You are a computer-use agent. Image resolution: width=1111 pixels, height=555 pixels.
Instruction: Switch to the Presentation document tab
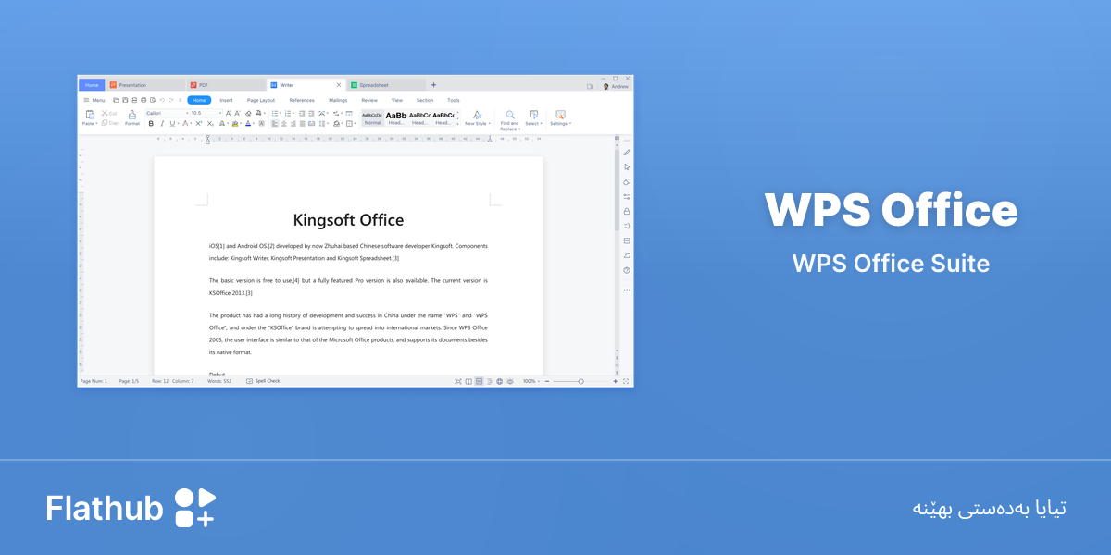pos(145,84)
